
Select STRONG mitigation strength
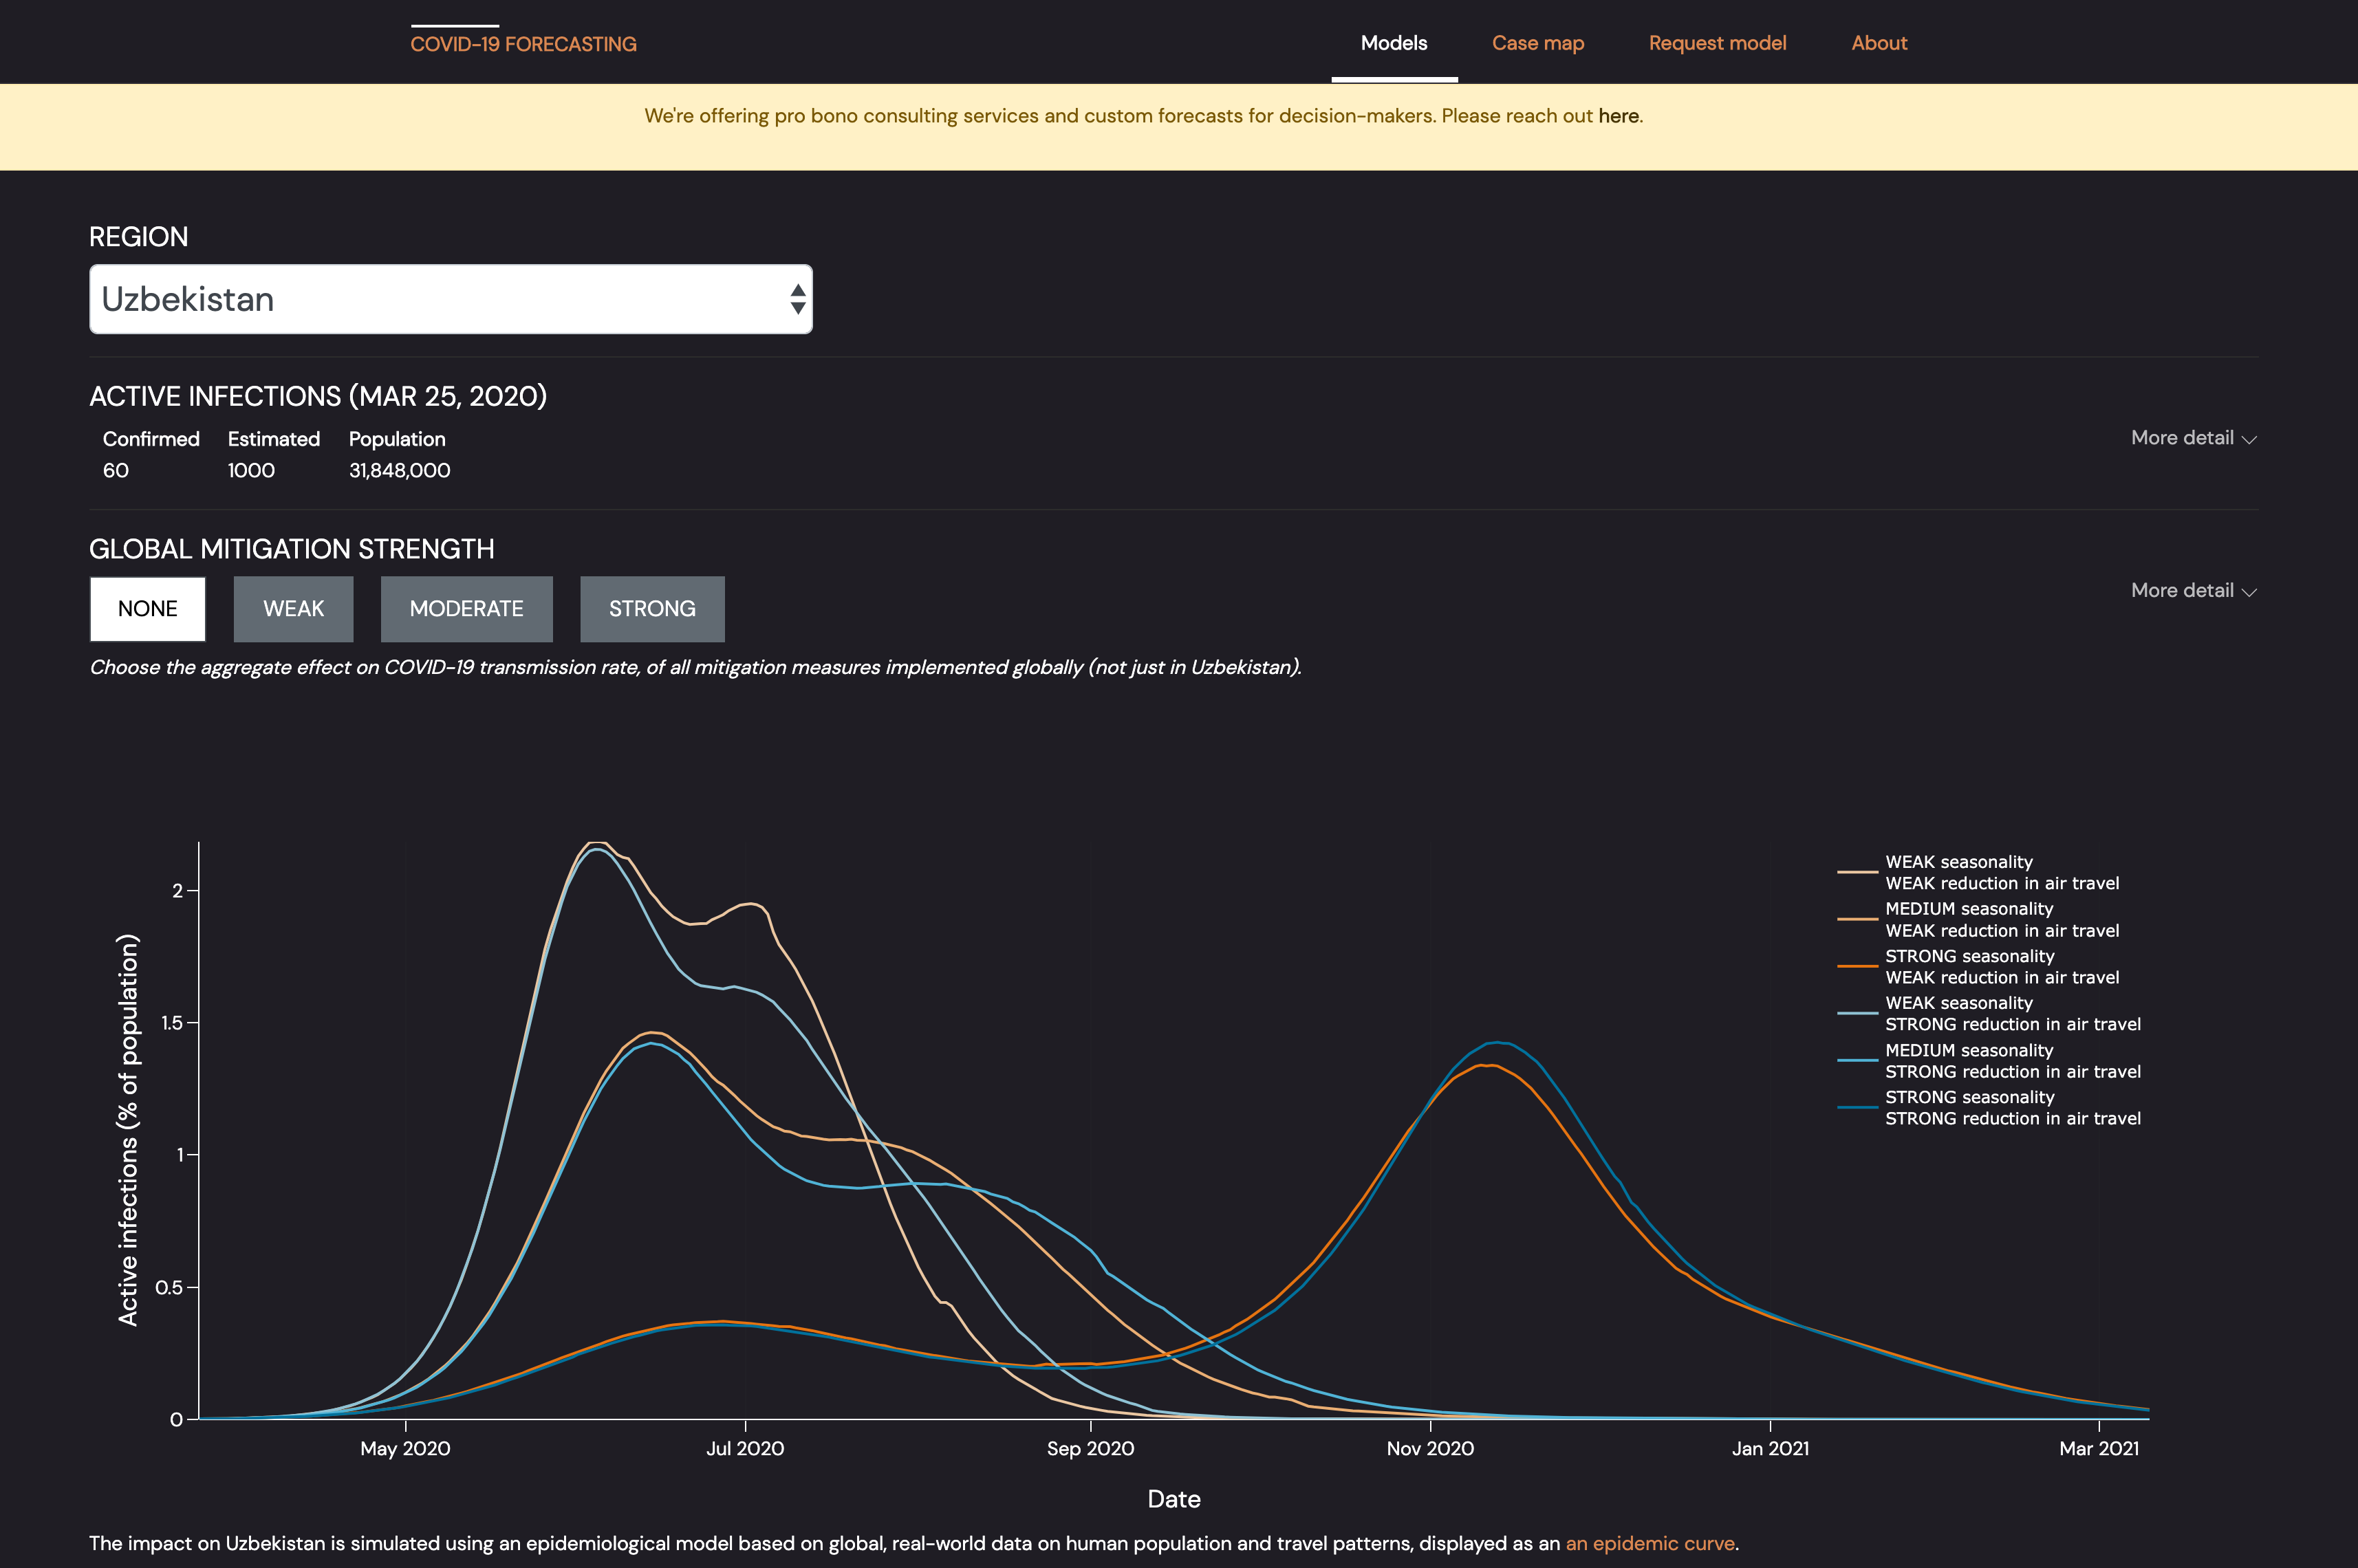[x=652, y=609]
